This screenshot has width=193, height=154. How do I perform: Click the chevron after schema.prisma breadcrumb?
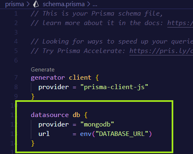coord(89,4)
